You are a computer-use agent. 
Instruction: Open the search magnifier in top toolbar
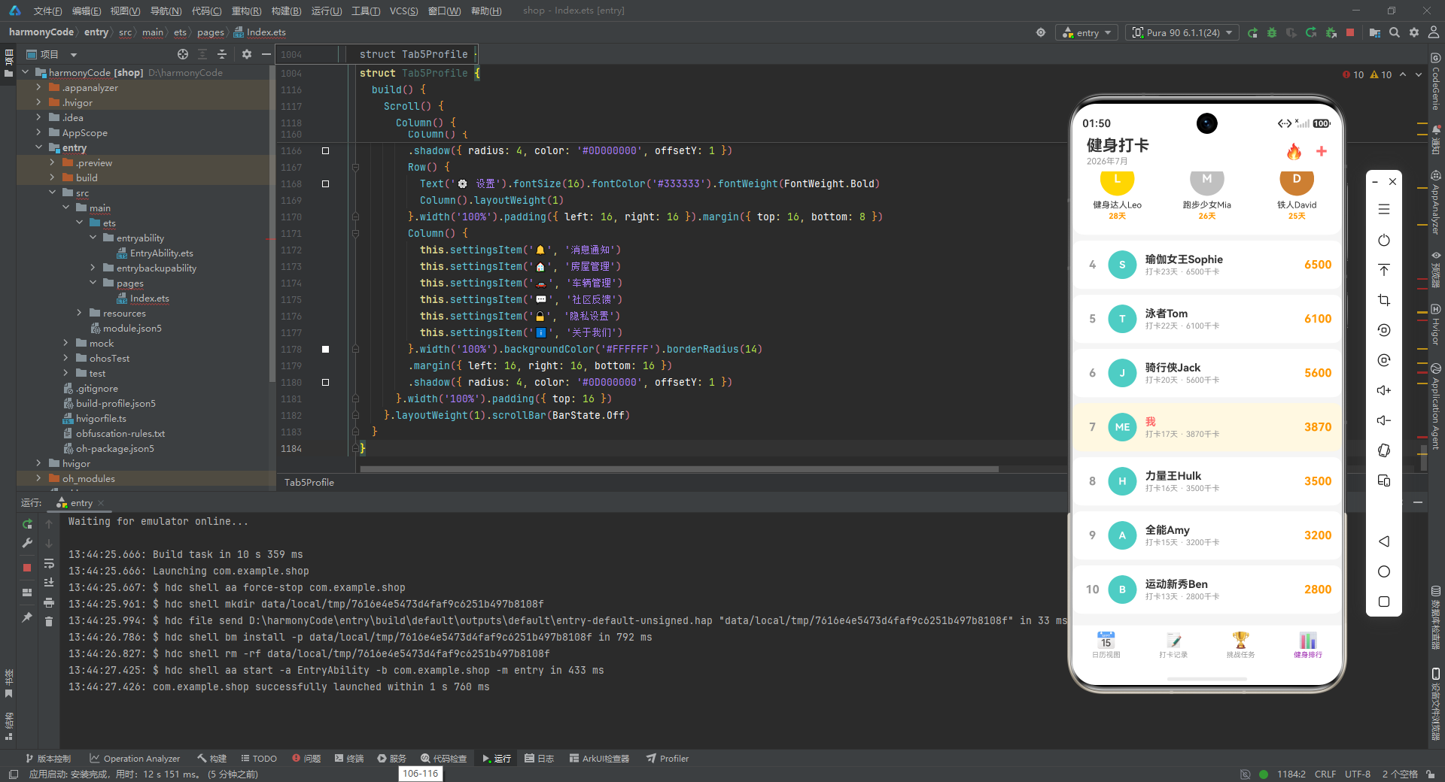point(1395,32)
